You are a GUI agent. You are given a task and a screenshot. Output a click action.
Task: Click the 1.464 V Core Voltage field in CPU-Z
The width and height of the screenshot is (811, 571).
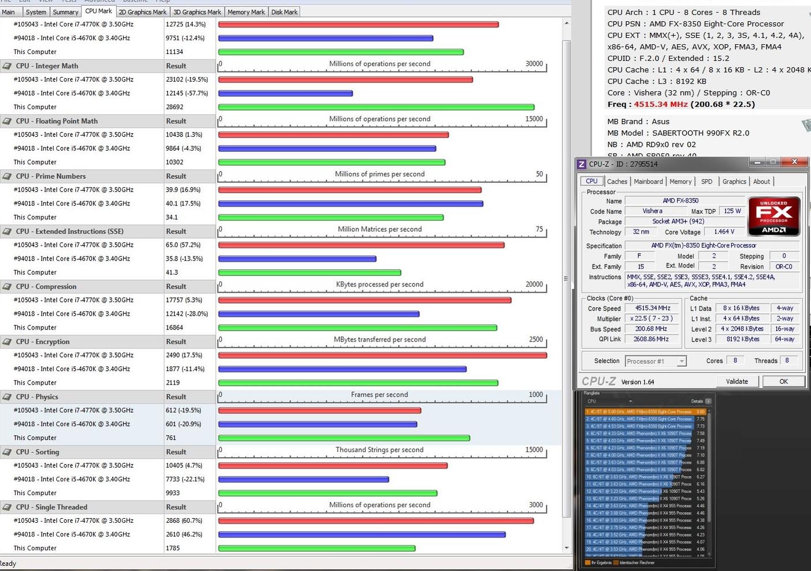[x=724, y=232]
